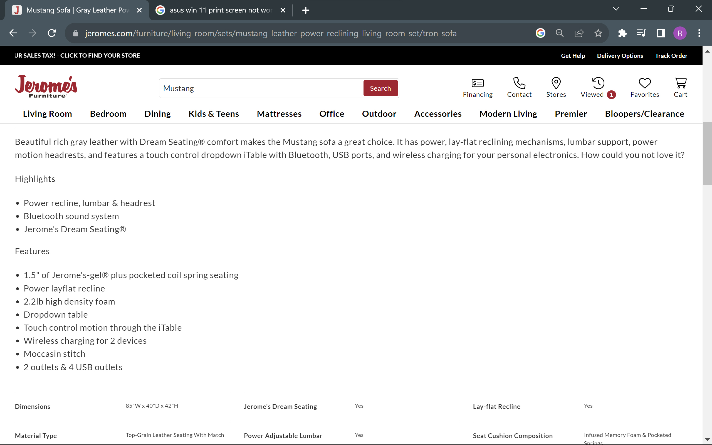This screenshot has width=712, height=445.
Task: Close the Mustang Sofa tab
Action: pos(139,10)
